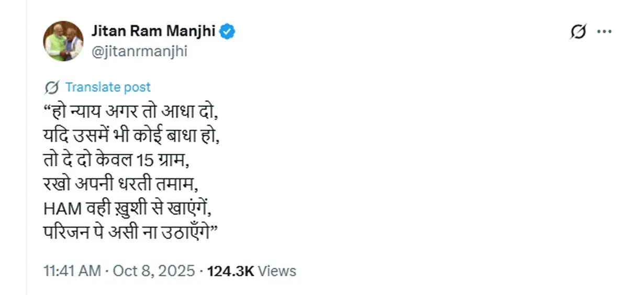The height and width of the screenshot is (295, 628).
Task: Click the Views label
Action: click(277, 271)
